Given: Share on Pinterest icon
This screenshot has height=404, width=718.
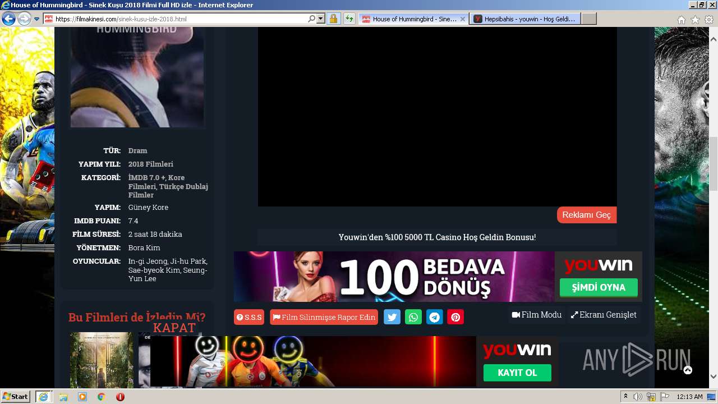Looking at the screenshot, I should pyautogui.click(x=455, y=317).
